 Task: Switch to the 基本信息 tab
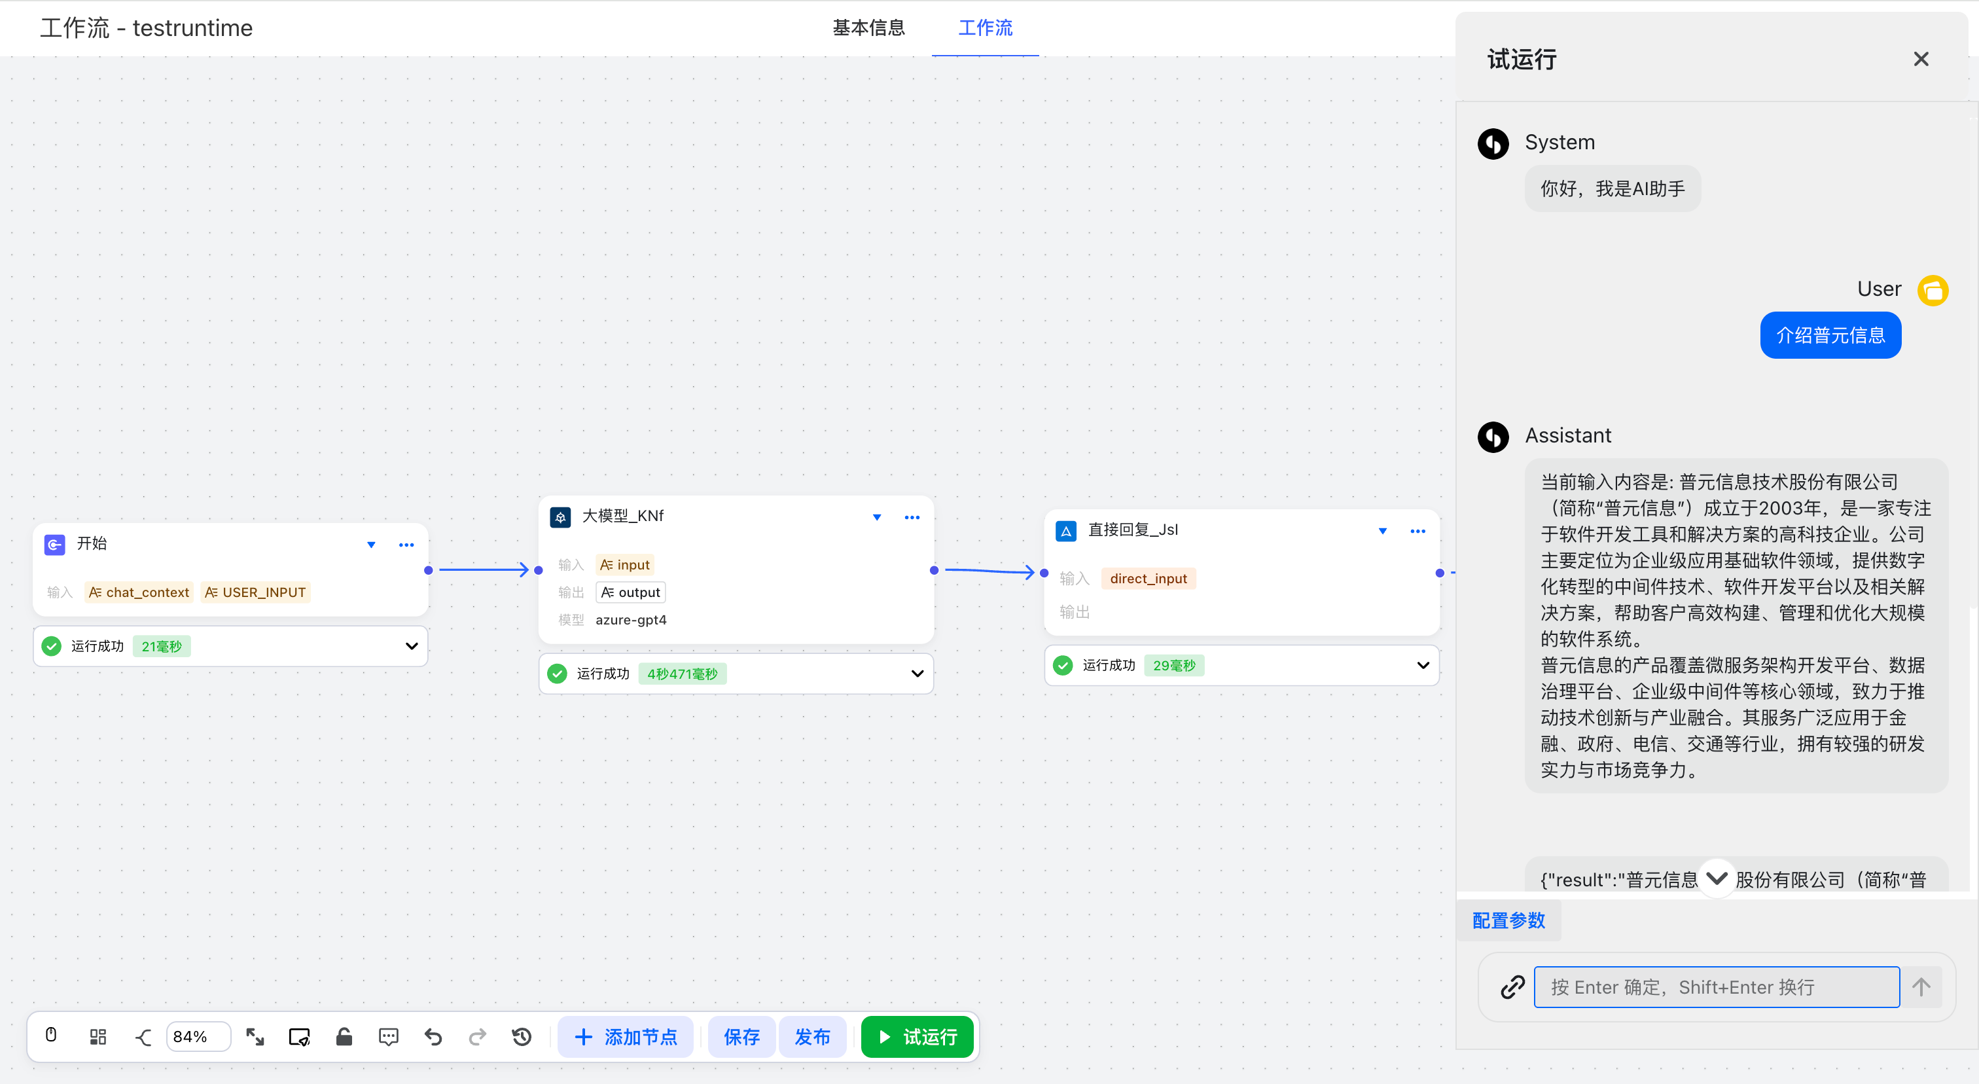(x=868, y=27)
